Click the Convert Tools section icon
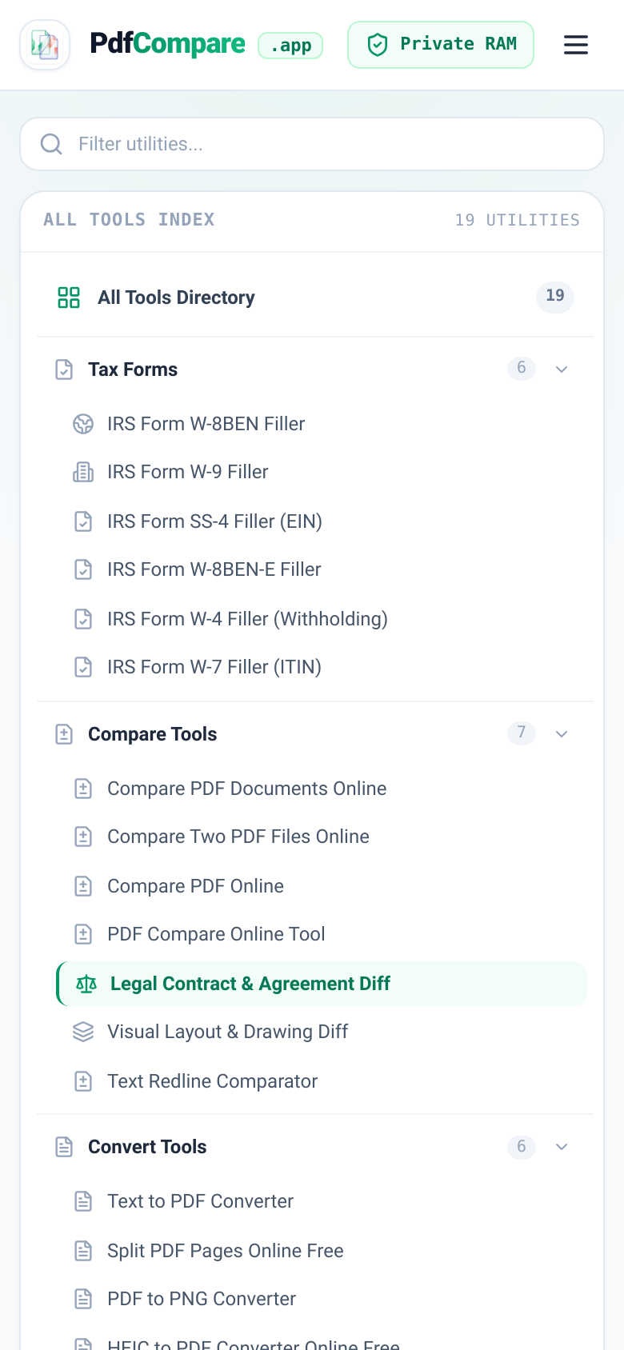This screenshot has height=1350, width=624. click(x=64, y=1147)
